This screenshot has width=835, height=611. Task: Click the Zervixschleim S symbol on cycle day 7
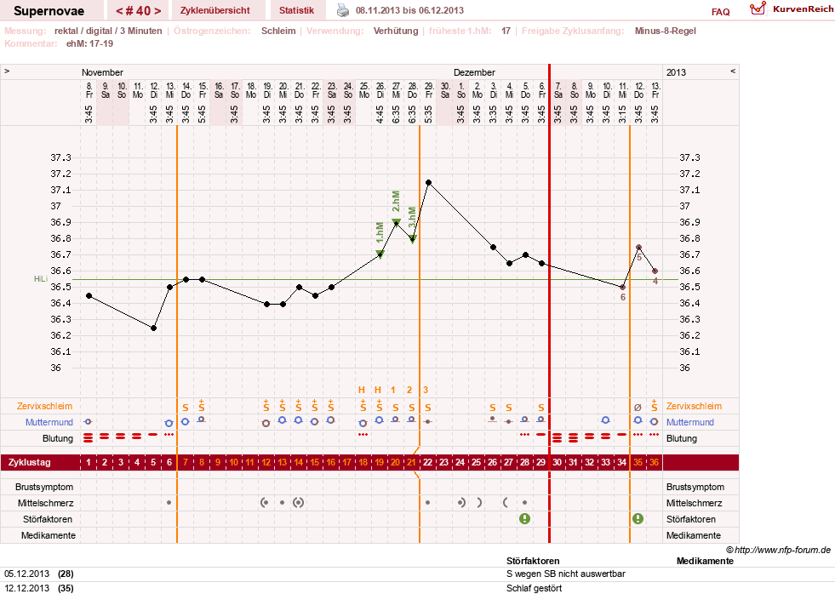click(x=186, y=408)
